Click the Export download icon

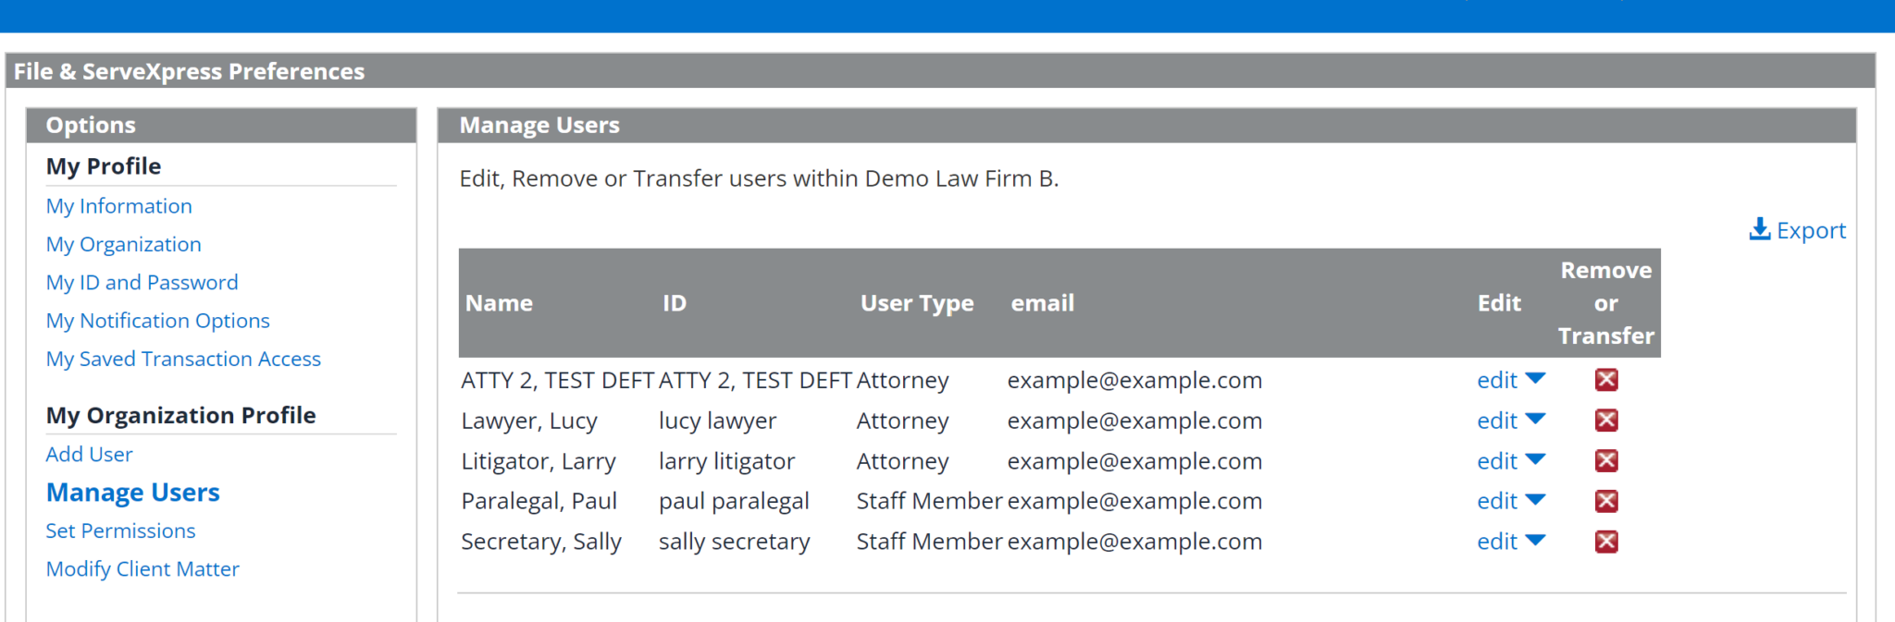point(1758,229)
